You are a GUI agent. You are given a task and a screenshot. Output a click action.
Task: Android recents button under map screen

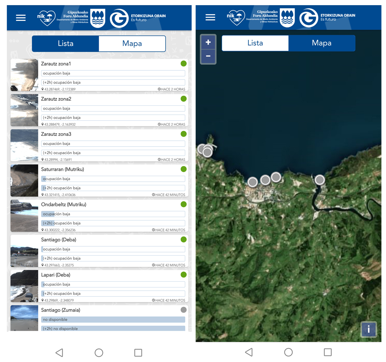328,352
